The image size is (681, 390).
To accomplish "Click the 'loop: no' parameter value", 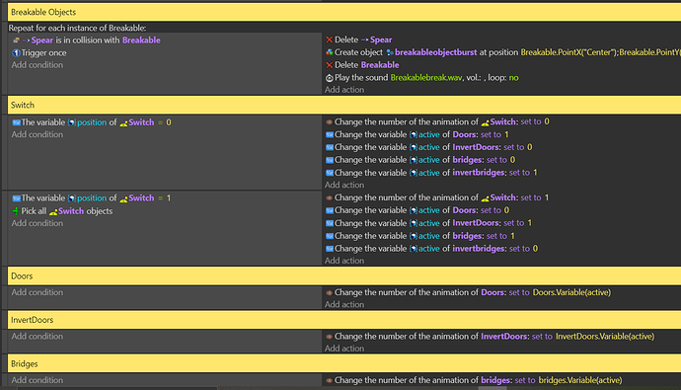I will point(514,78).
